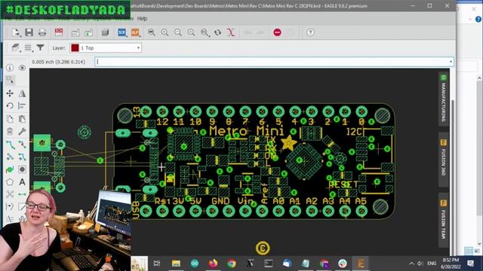483x271 pixels.
Task: Open the help question mark icon
Action: (x=310, y=32)
